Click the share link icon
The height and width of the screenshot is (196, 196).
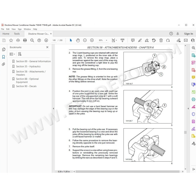pos(179,40)
